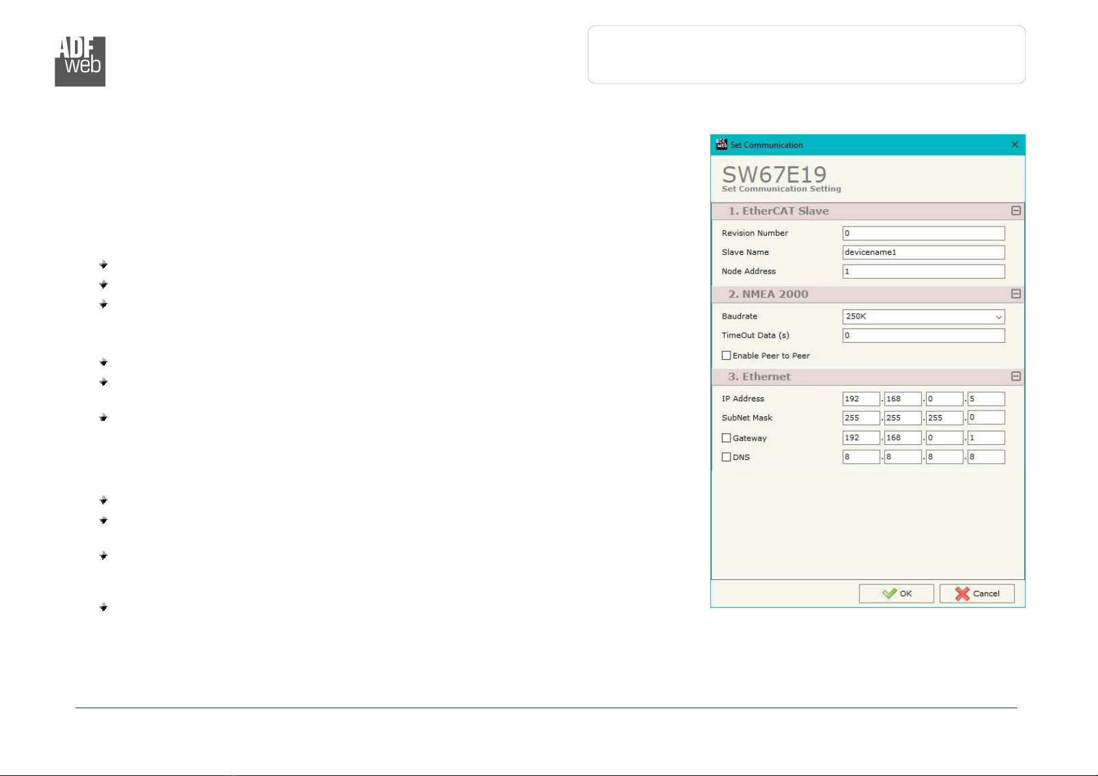Click the Revision Number input field
The image size is (1098, 776).
(x=923, y=233)
